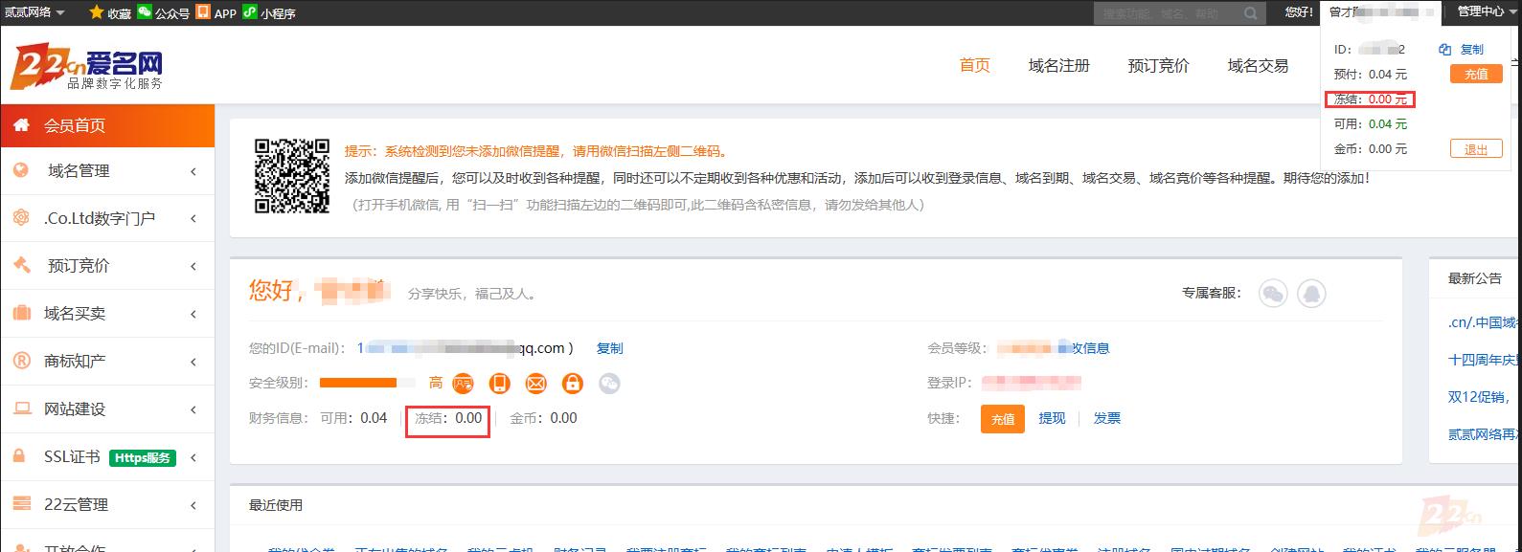This screenshot has height=552, width=1522.
Task: Click the 最近使用 section heading
Action: click(276, 505)
